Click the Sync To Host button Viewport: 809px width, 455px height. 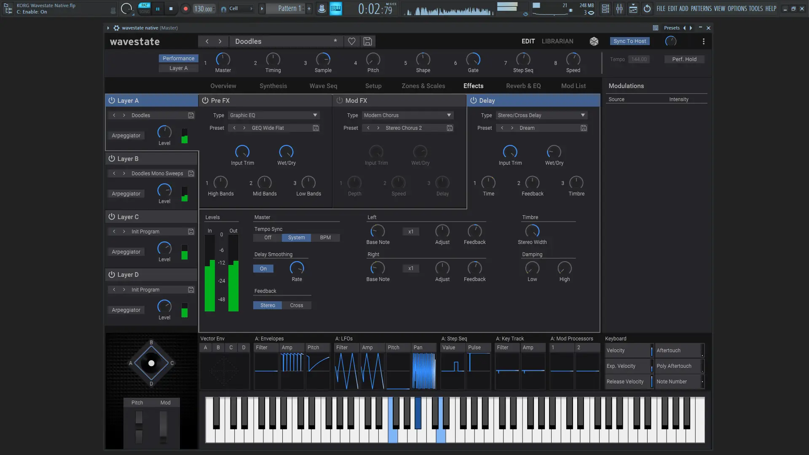[630, 41]
